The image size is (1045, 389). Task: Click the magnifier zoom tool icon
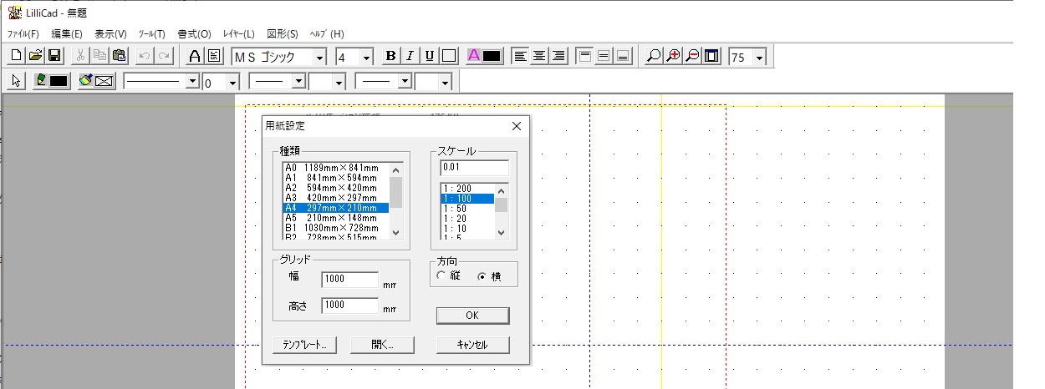pyautogui.click(x=654, y=56)
